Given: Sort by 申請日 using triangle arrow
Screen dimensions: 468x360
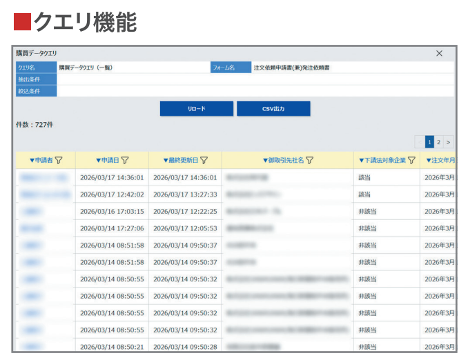Looking at the screenshot, I should 99,161.
